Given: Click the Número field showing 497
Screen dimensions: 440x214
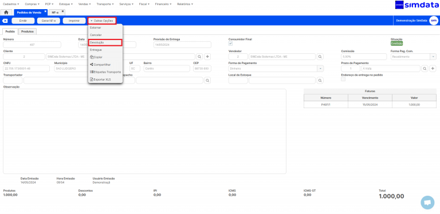Looking at the screenshot, I should pos(32,45).
